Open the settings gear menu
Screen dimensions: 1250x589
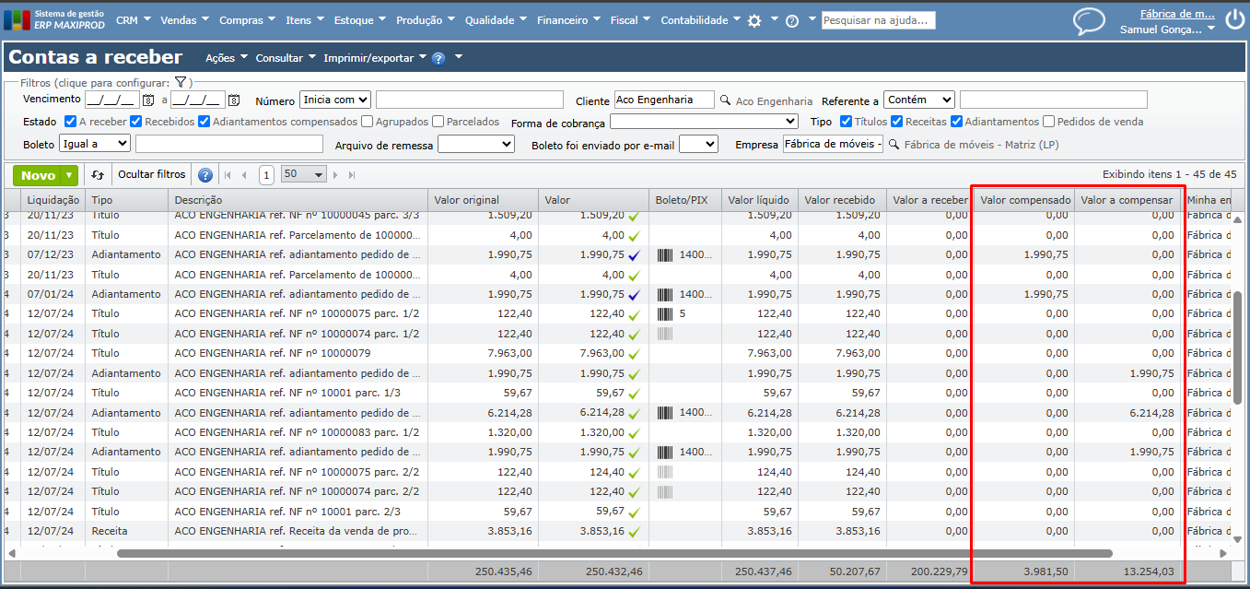tap(754, 20)
